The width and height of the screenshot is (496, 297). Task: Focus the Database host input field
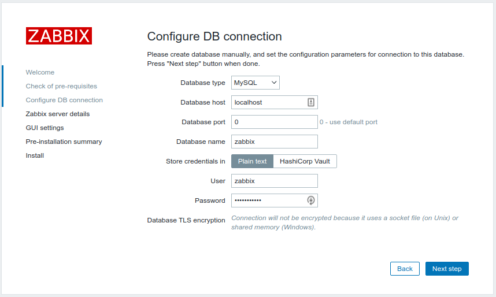[268, 102]
